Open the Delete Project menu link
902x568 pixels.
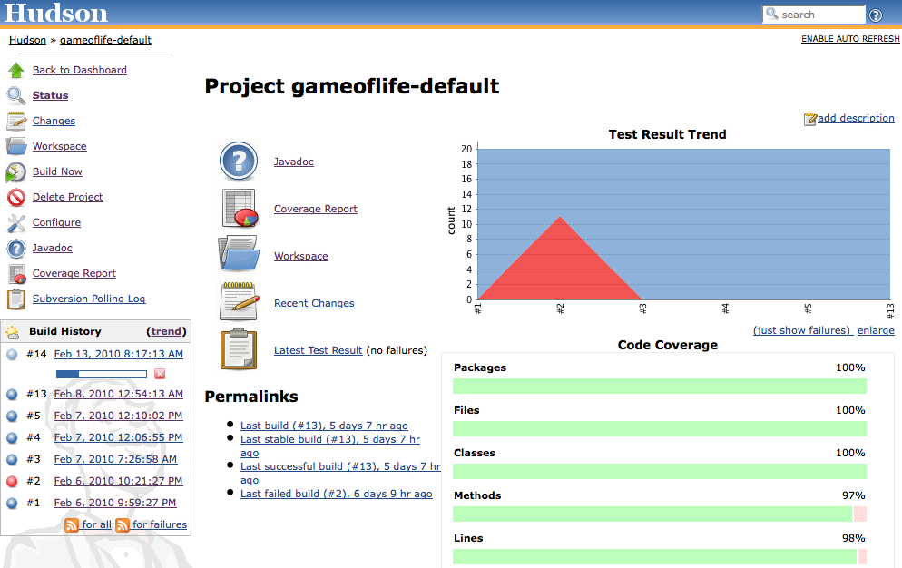coord(67,196)
